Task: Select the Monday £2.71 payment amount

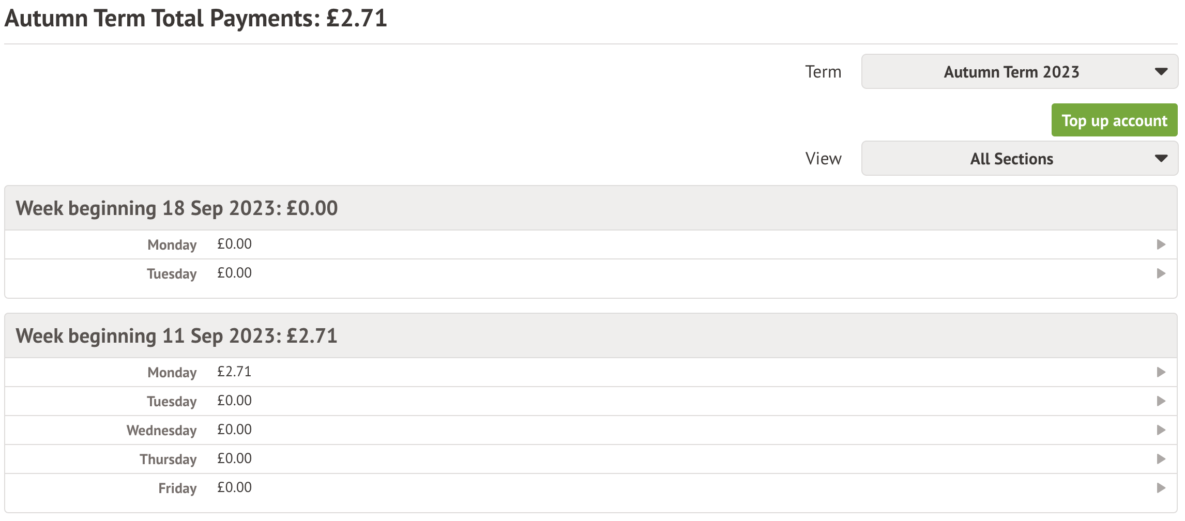Action: (234, 372)
